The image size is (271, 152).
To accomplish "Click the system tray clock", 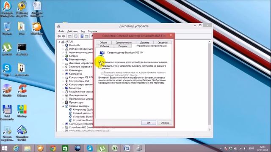I will tap(263, 148).
